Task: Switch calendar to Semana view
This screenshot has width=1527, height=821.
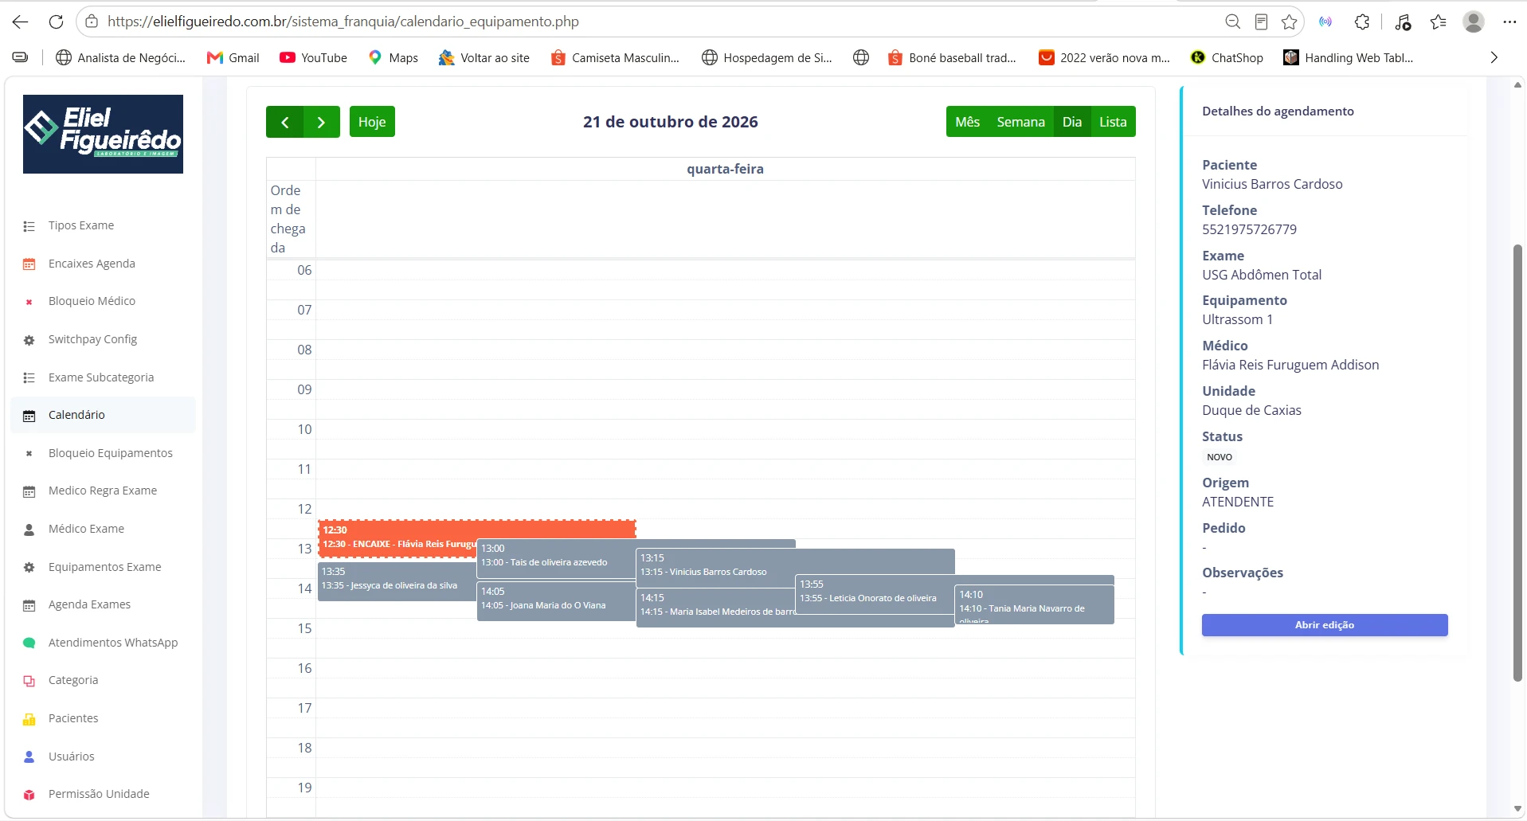Action: click(x=1020, y=122)
